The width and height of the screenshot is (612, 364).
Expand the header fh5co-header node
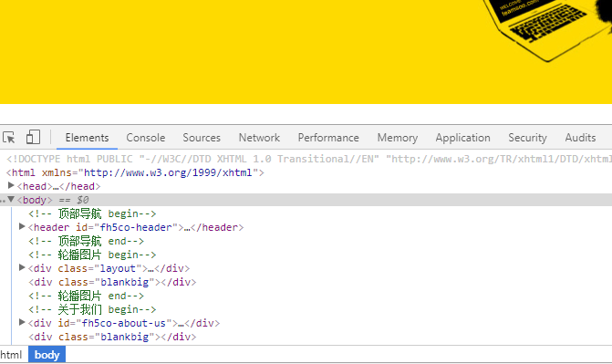coord(22,226)
